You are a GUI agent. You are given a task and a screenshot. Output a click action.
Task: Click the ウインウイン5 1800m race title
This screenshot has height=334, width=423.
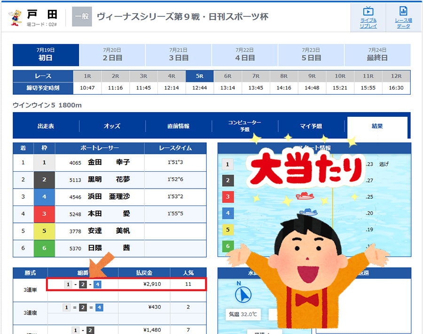[x=47, y=106]
